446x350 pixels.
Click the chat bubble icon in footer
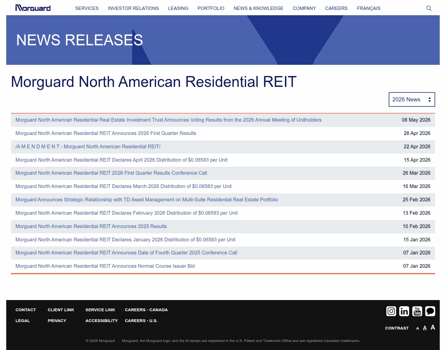click(430, 311)
